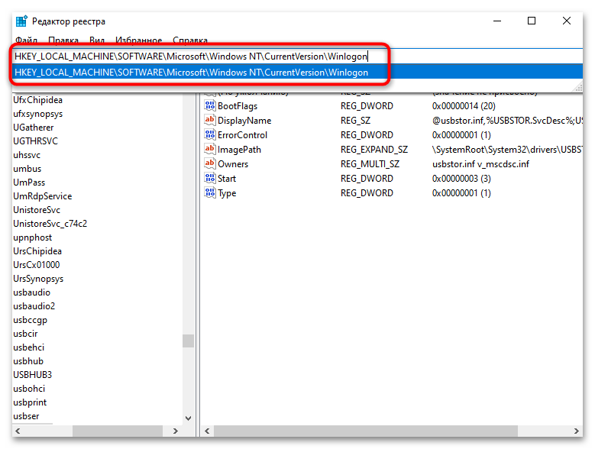Screen dimensions: 595x449
Task: Select the USBHUB3 key
Action: tap(32, 375)
